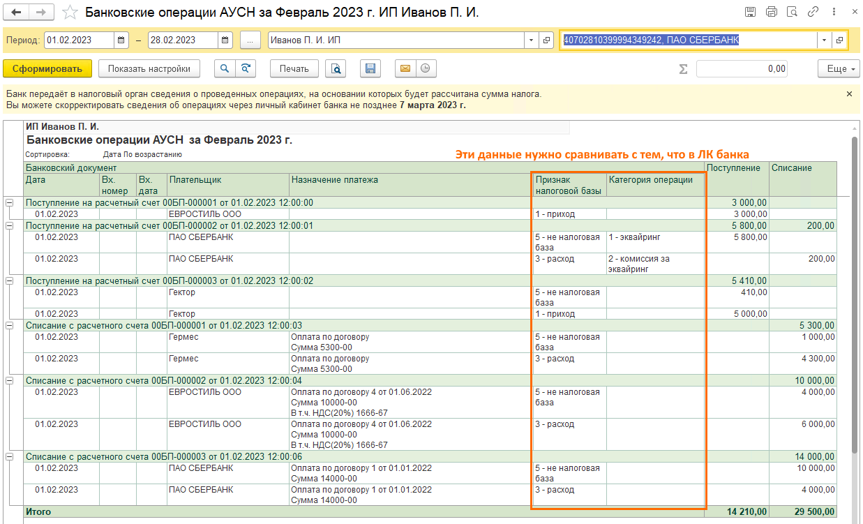This screenshot has height=524, width=863.
Task: Click the magnifier Find icon in toolbar
Action: point(224,68)
